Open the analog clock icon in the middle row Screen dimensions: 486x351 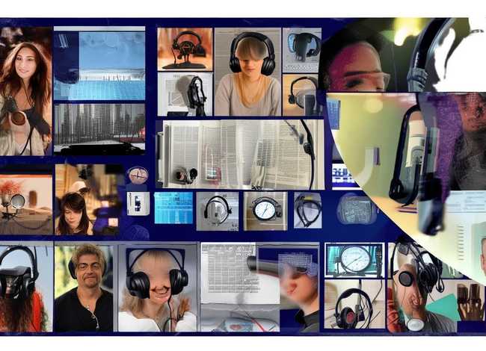[265, 210]
